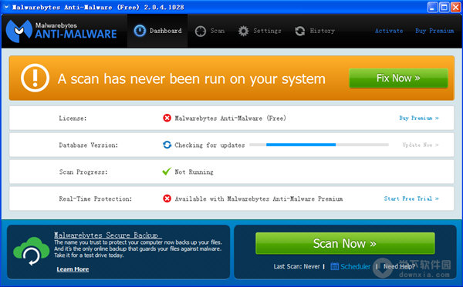Screen dimensions: 463x287
Task: Click the Learn More link
Action: 73,269
